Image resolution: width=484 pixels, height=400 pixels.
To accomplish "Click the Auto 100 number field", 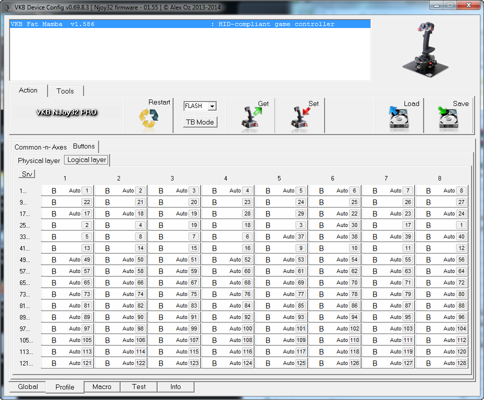I will 247,328.
